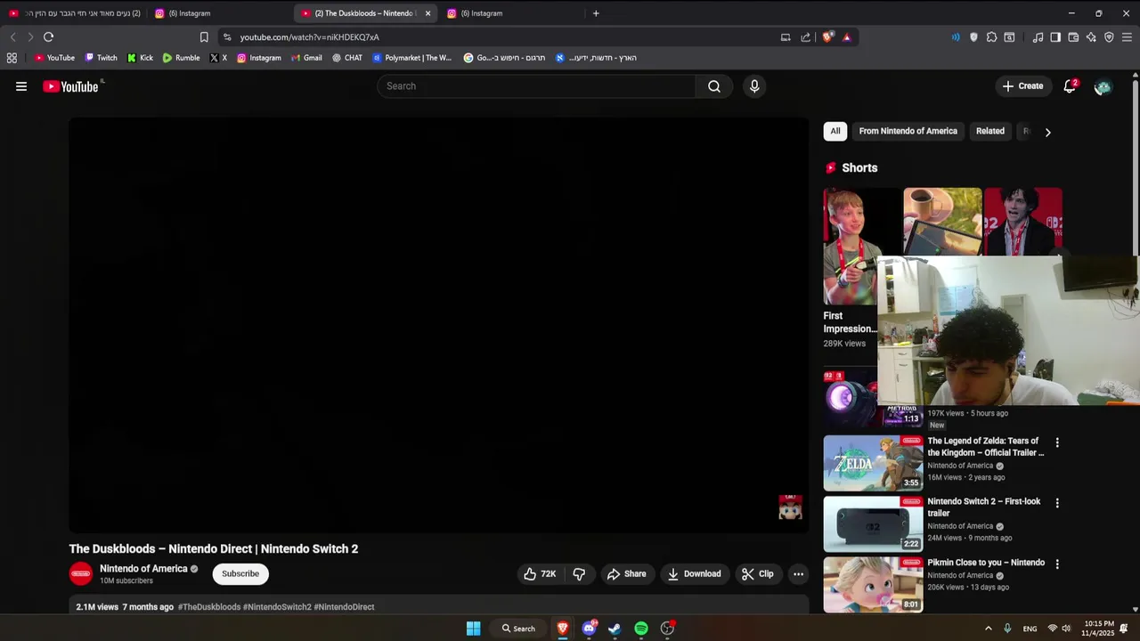Screen dimensions: 1140x641
Task: Open Brave Rewards triangle icon
Action: (x=846, y=37)
